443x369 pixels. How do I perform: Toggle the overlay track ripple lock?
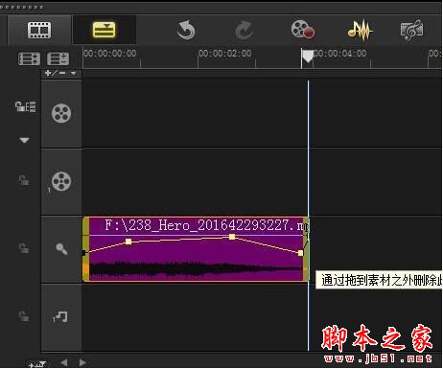24,180
